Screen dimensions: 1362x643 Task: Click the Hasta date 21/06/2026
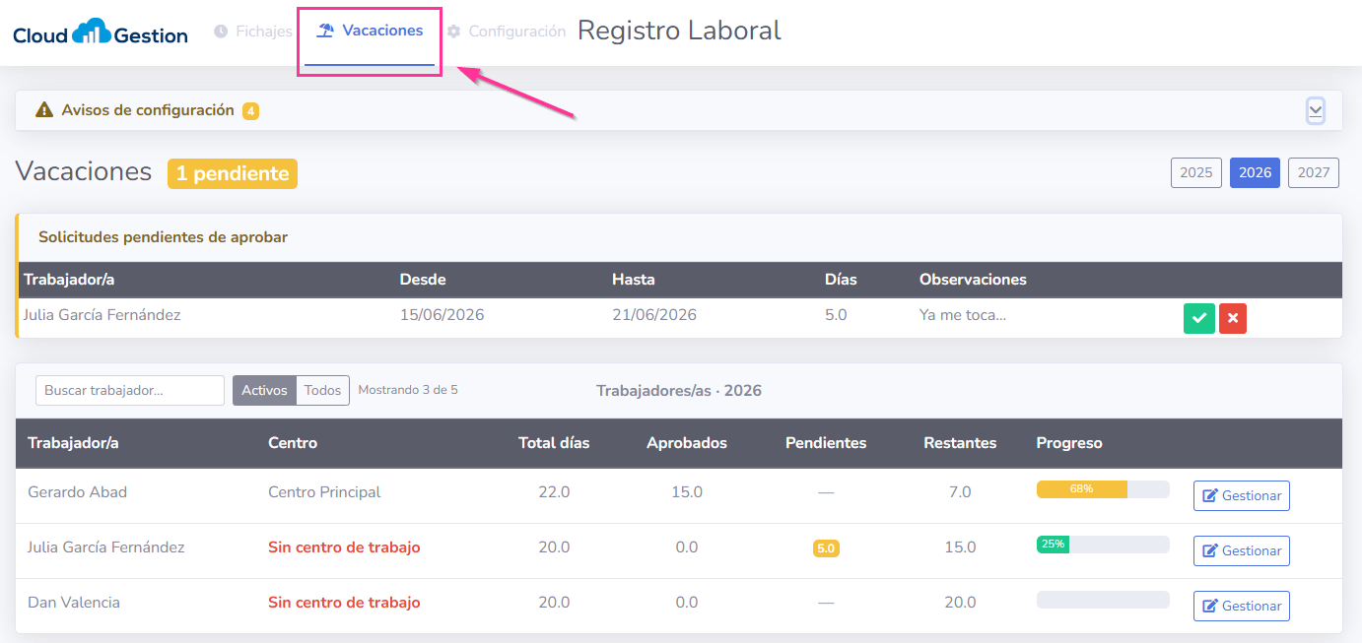click(x=654, y=315)
